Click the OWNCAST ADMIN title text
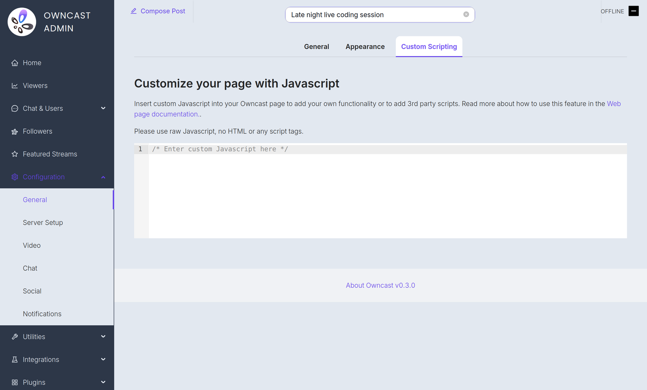 [67, 22]
